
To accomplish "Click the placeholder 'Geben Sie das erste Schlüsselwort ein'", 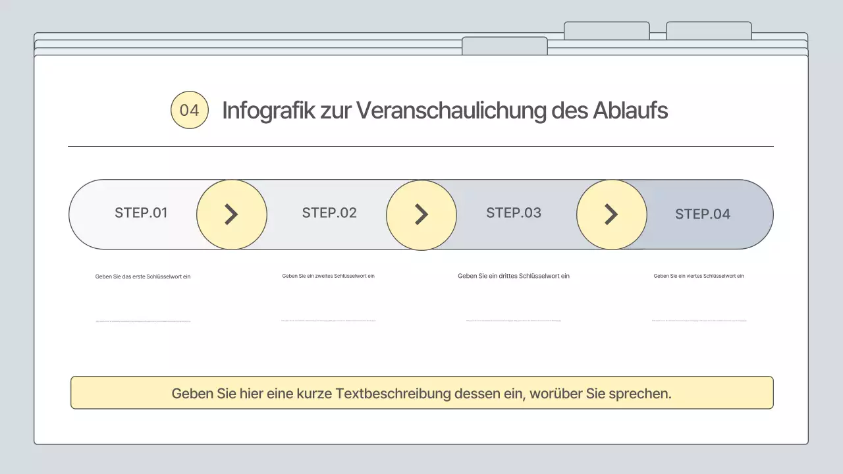I will tap(143, 276).
